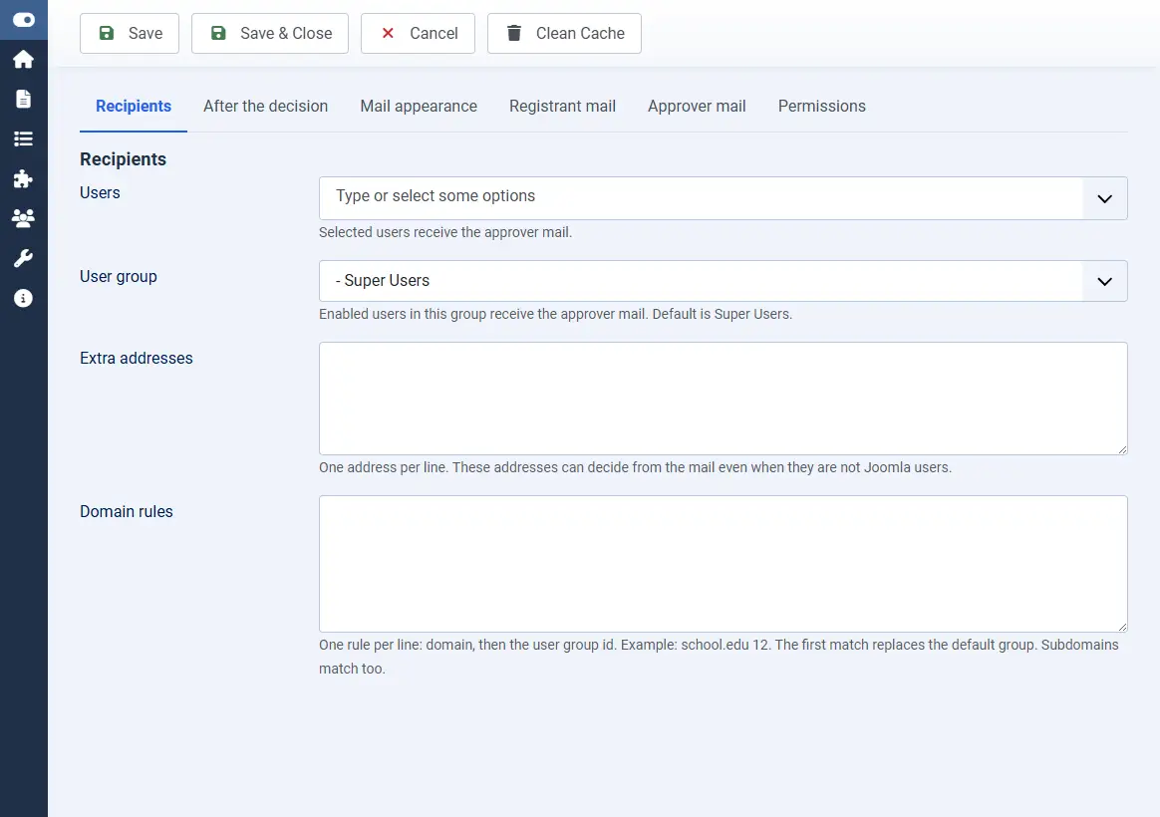Click the Save & Close button
The image size is (1160, 817).
coord(270,33)
